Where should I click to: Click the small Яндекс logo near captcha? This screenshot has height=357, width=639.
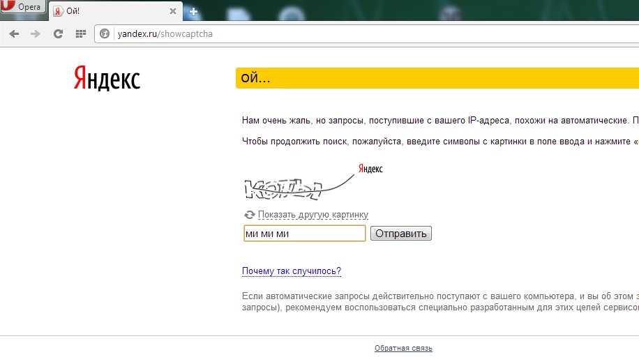tap(370, 168)
